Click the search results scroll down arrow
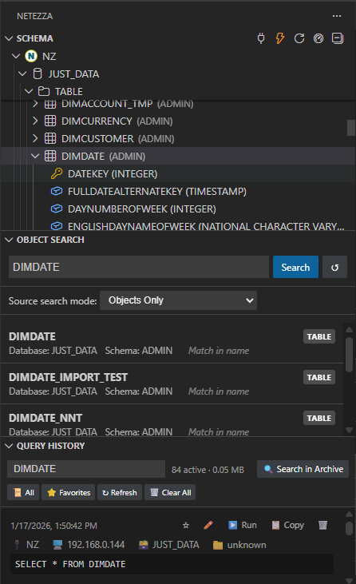 (x=349, y=430)
